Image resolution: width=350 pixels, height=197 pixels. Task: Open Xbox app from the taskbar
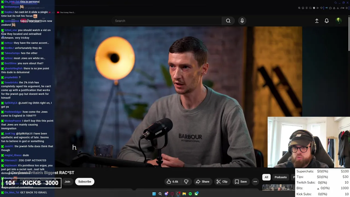[x=196, y=194]
